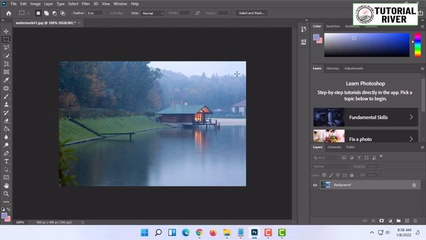426x240 pixels.
Task: Select the Dodge tool
Action: click(x=6, y=145)
